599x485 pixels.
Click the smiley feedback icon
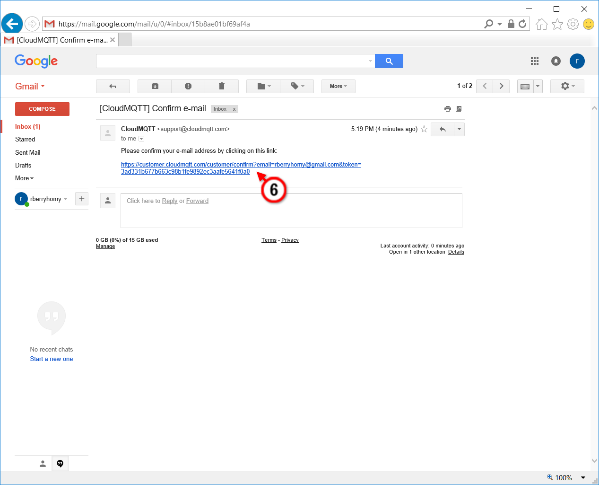(589, 24)
